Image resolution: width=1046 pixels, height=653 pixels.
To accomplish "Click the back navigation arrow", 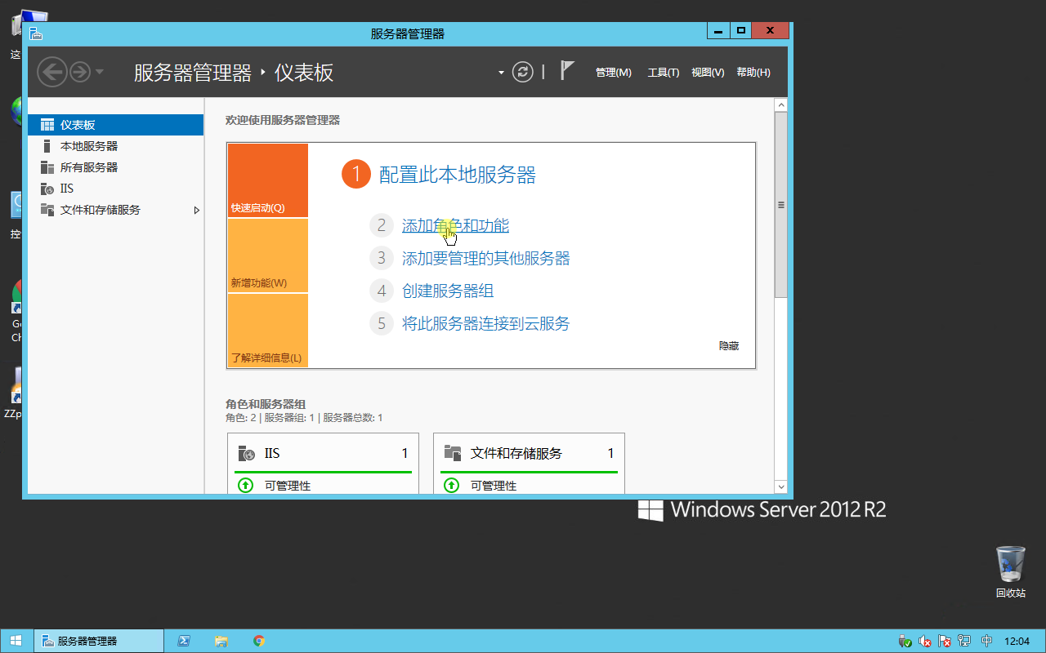I will [x=51, y=72].
